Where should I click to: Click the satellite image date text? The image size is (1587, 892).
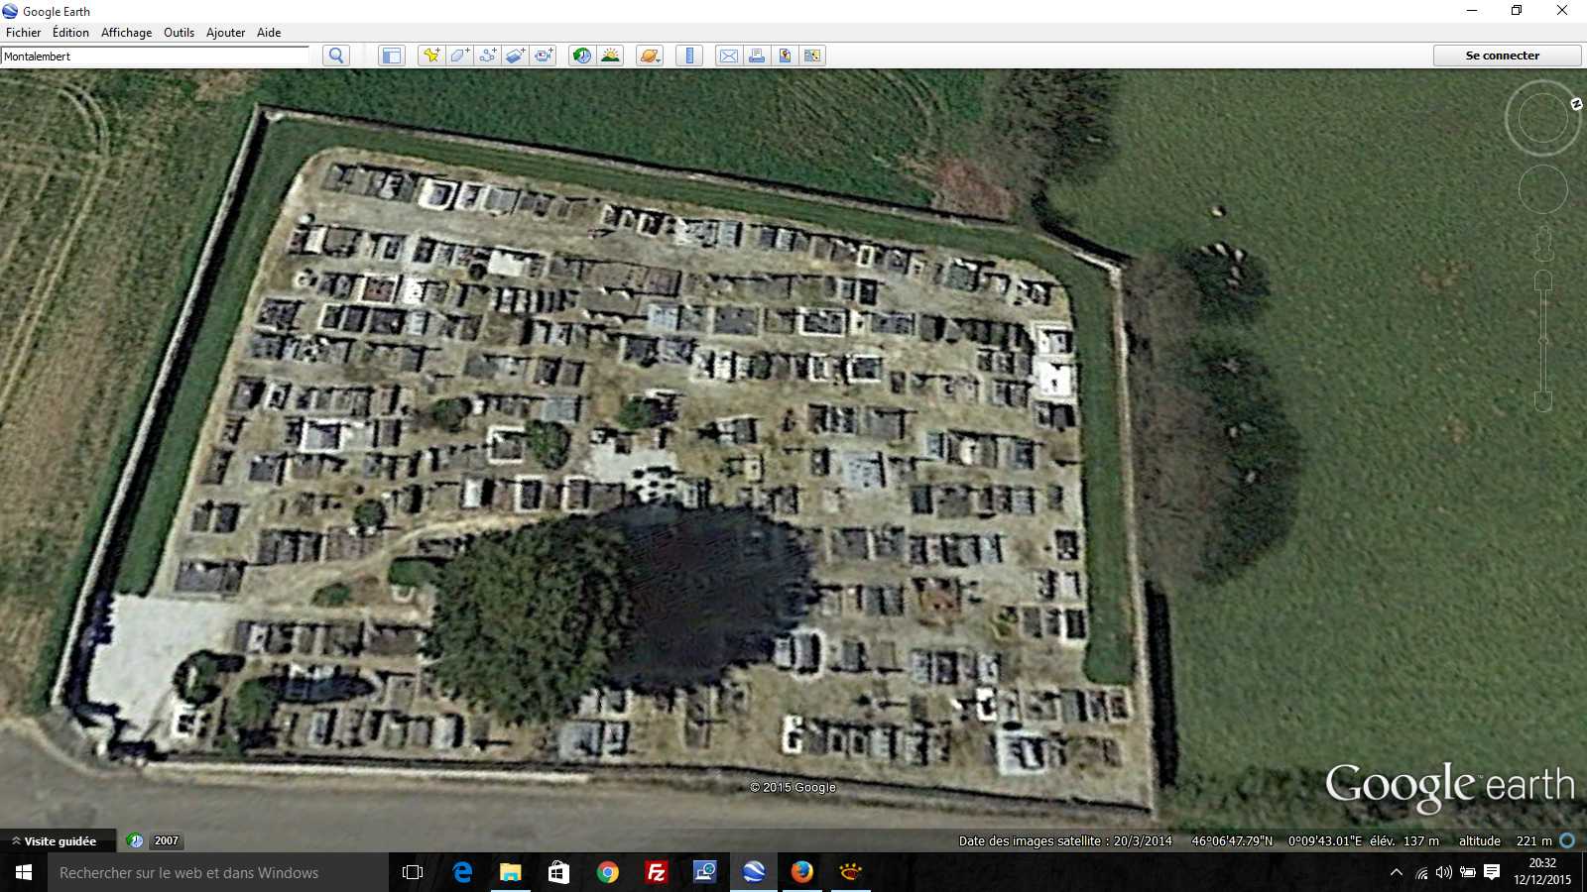1065,840
